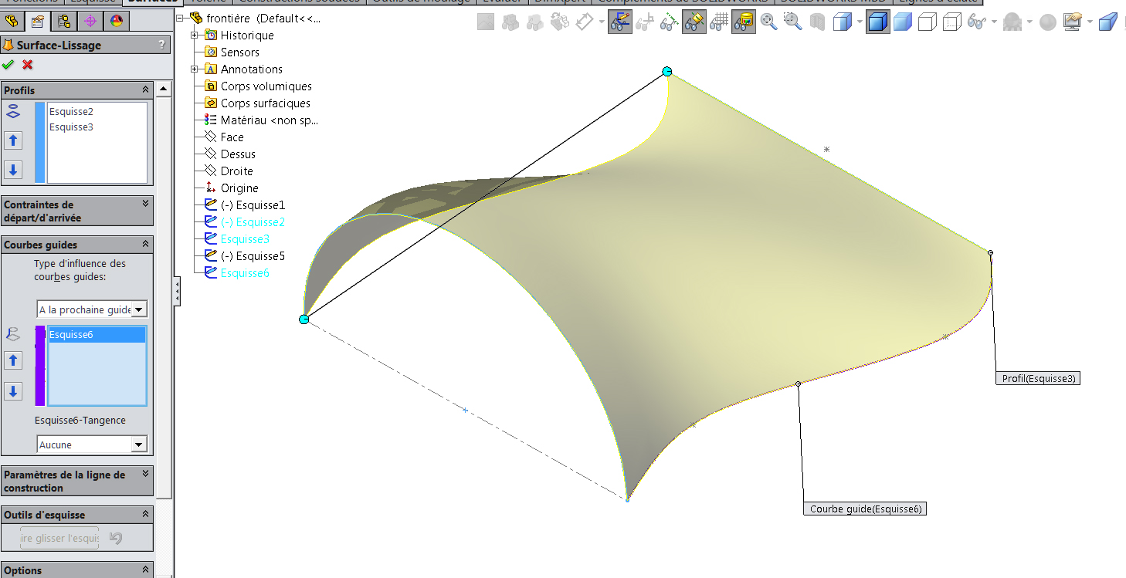Activate the zoom to area tool

pyautogui.click(x=792, y=21)
